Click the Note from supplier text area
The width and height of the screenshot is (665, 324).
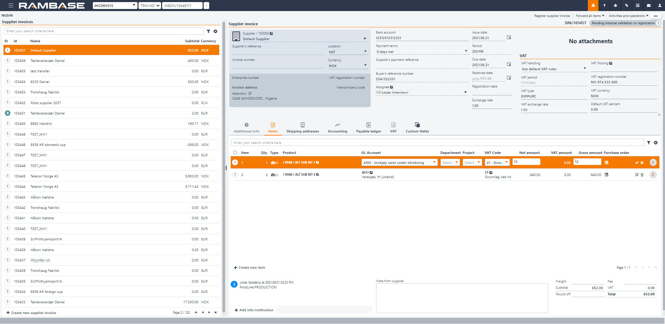click(462, 298)
